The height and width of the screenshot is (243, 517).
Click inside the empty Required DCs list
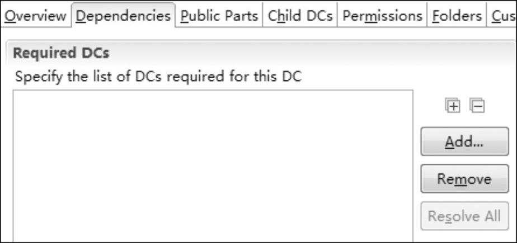213,165
